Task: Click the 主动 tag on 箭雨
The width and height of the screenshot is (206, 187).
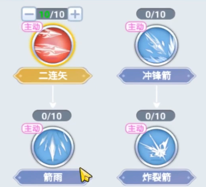Action: pyautogui.click(x=32, y=129)
